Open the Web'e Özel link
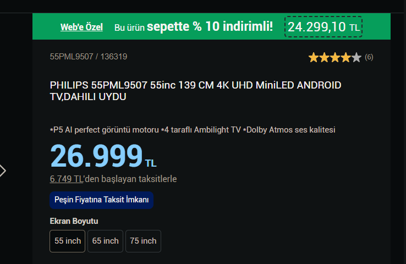 coord(81,27)
